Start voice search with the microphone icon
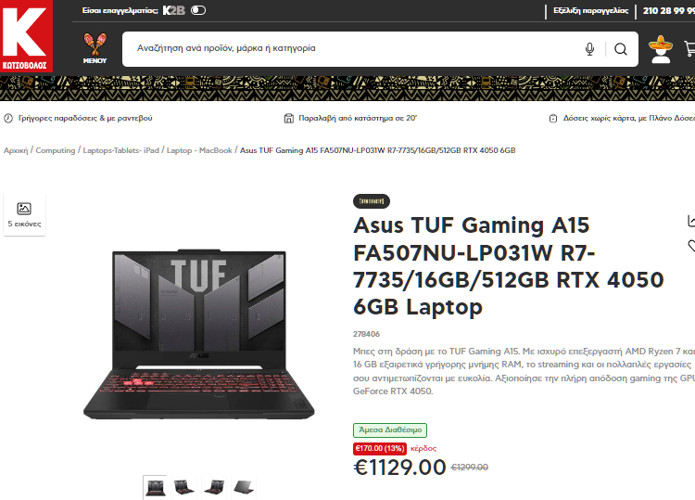Viewport: 695px width, 500px height. pos(589,49)
